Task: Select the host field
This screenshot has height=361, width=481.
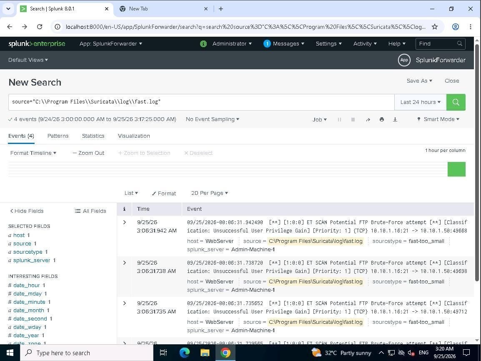Action: 19,235
